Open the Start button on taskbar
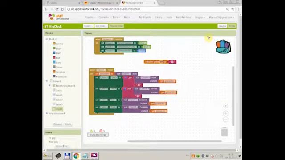This screenshot has width=285, height=160. pos(48,156)
